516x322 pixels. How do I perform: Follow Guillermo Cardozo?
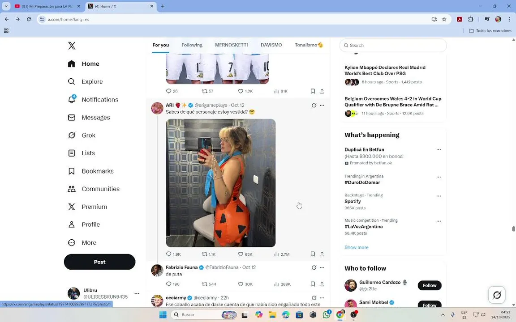click(x=430, y=285)
